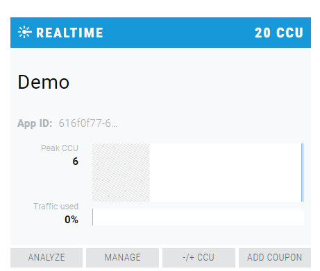The image size is (320, 271).
Task: Click the Peak CCU label
Action: tap(60, 148)
